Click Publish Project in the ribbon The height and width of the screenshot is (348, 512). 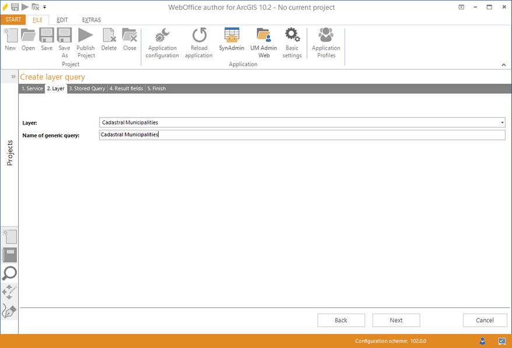coord(86,42)
